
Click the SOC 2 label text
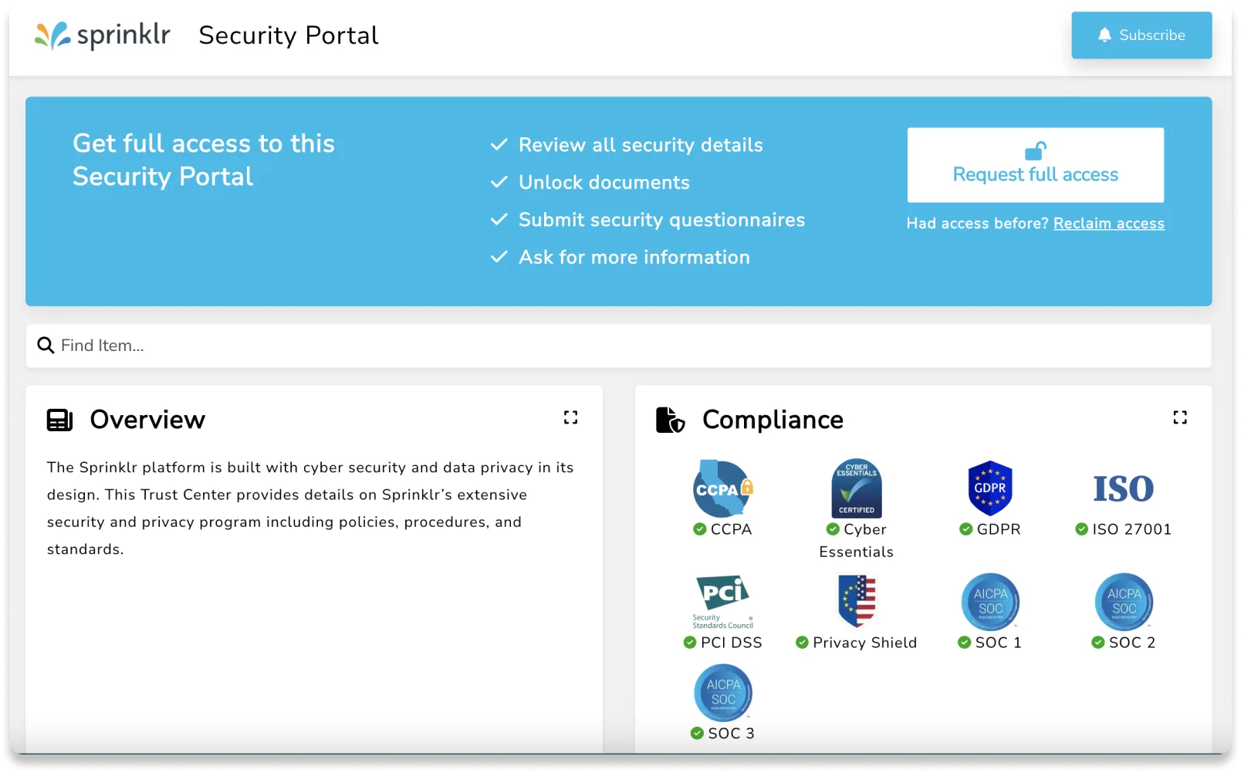pyautogui.click(x=1131, y=643)
